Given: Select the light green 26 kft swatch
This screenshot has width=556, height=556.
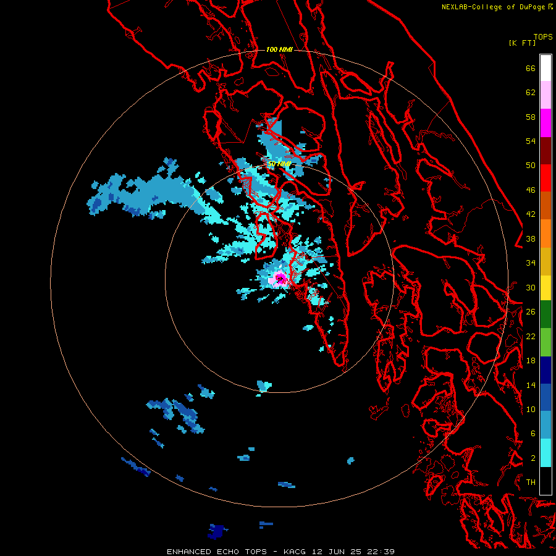Looking at the screenshot, I should tap(545, 342).
